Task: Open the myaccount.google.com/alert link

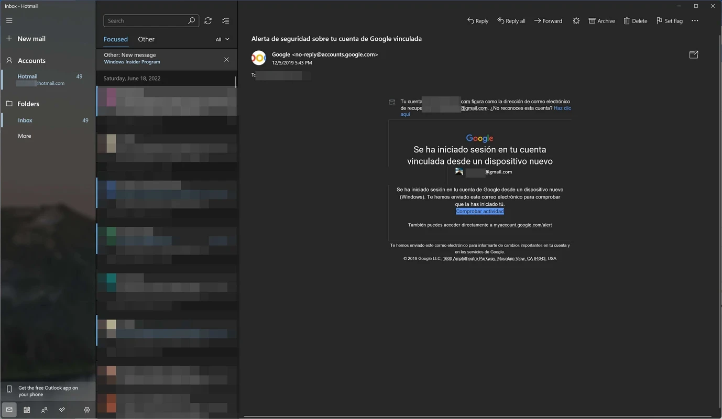Action: (522, 225)
